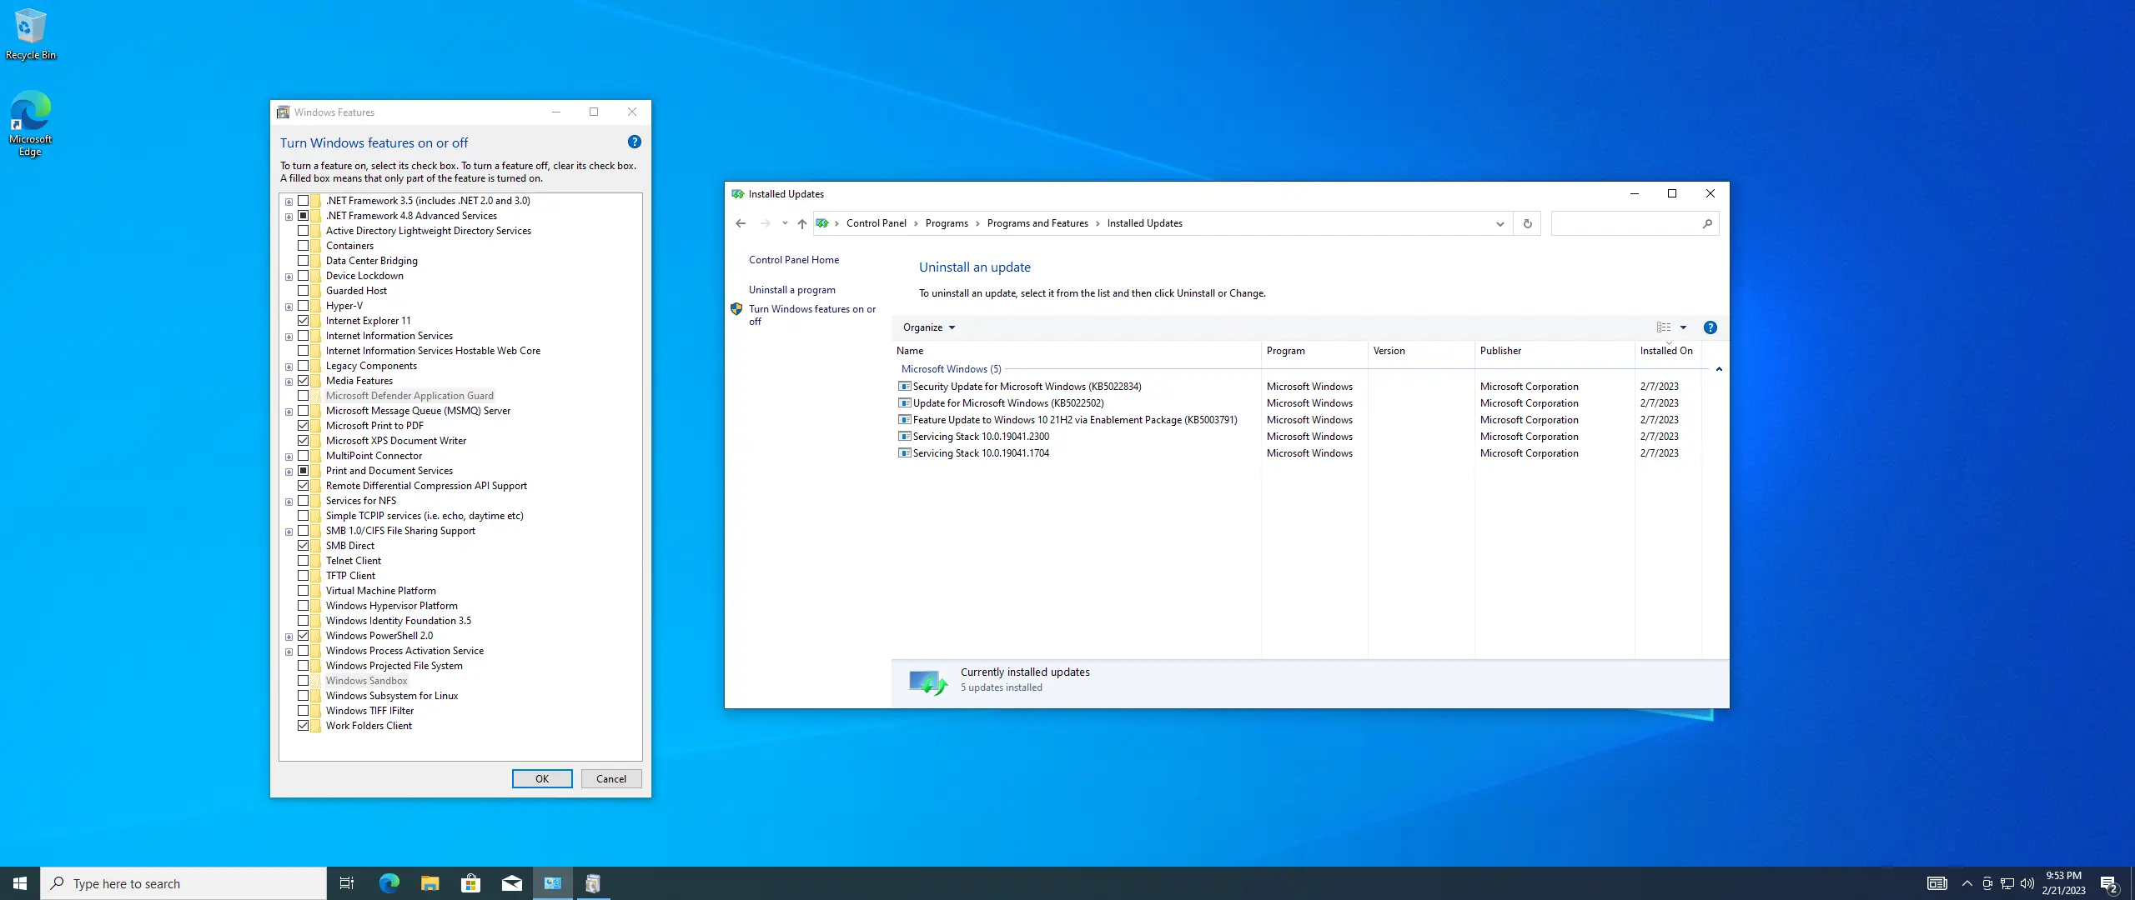Open the Uninstall a program link
Image resolution: width=2135 pixels, height=900 pixels.
click(x=791, y=290)
